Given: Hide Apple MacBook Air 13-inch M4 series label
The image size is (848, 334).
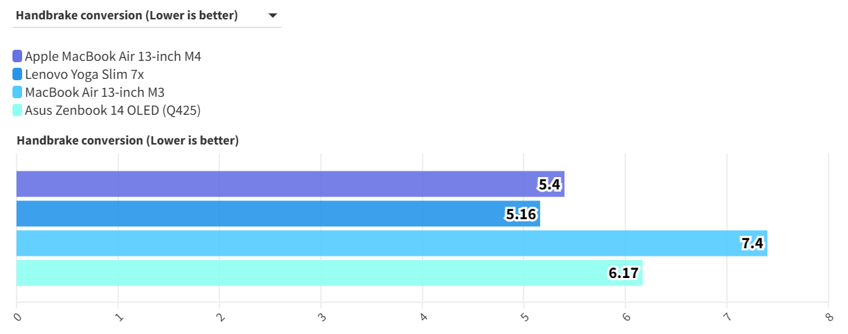Looking at the screenshot, I should pos(113,56).
